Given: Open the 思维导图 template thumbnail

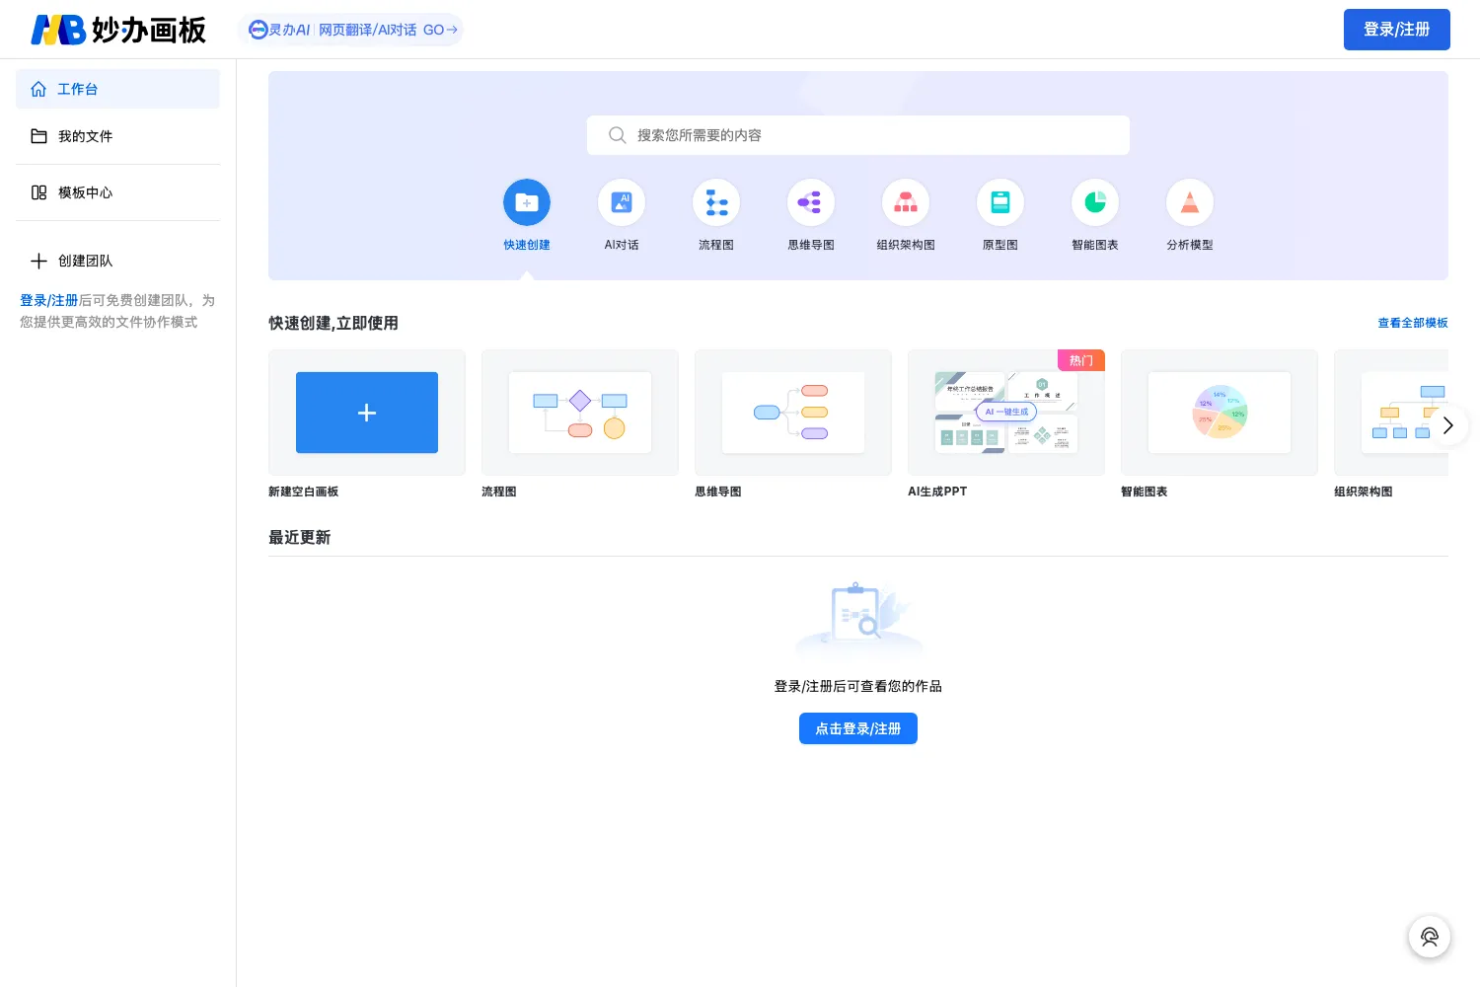Looking at the screenshot, I should [x=793, y=413].
